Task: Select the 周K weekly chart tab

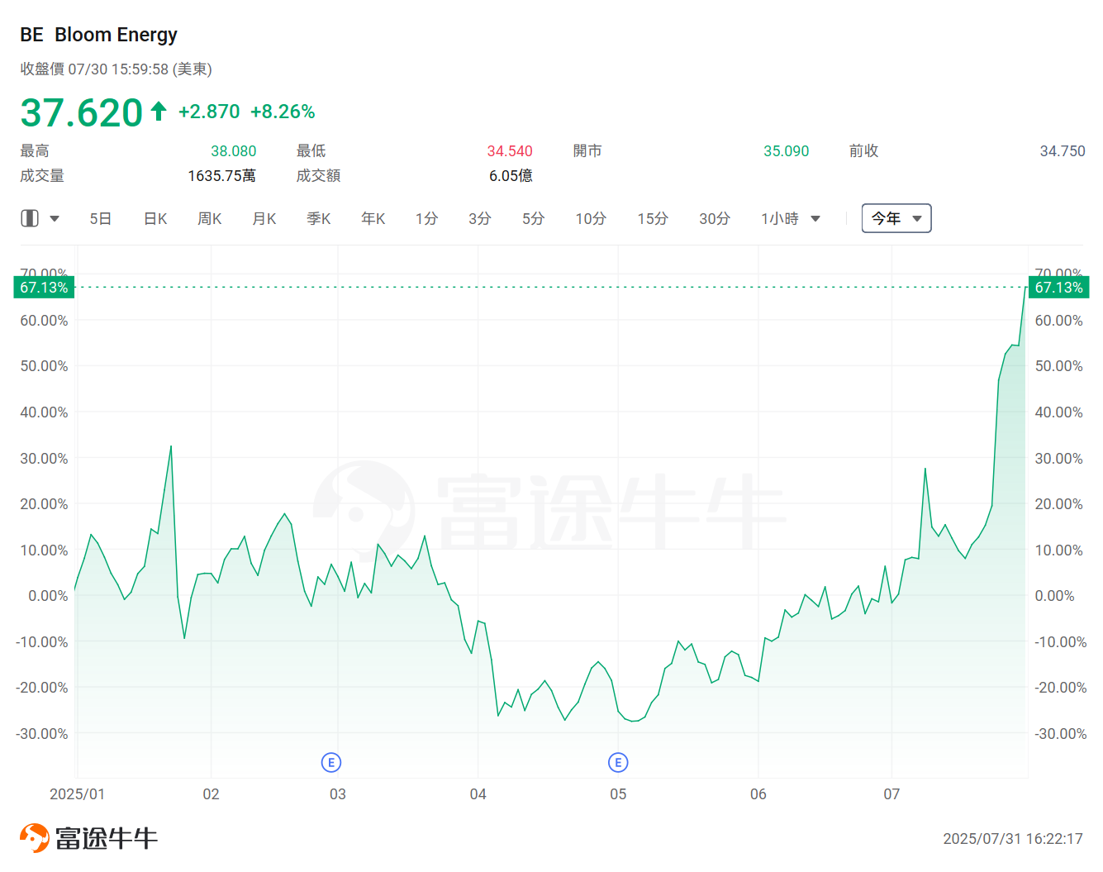Action: pos(210,219)
